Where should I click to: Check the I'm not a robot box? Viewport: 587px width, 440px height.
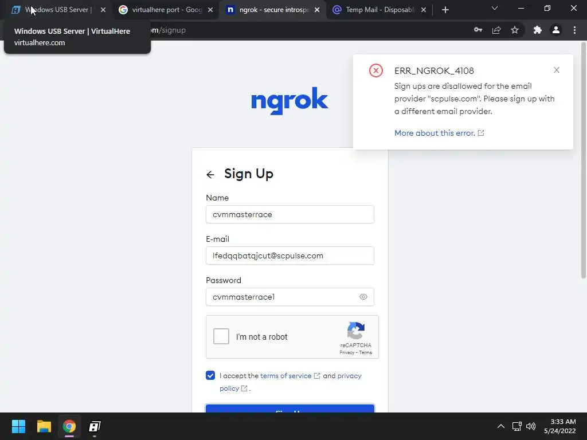click(221, 336)
